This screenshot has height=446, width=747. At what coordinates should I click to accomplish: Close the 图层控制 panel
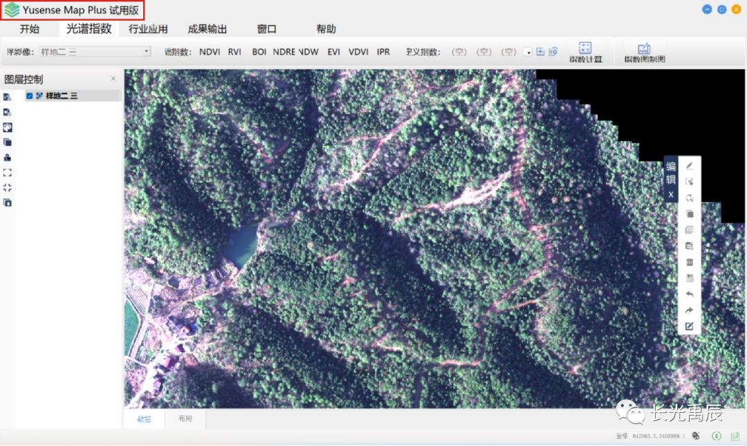click(113, 79)
